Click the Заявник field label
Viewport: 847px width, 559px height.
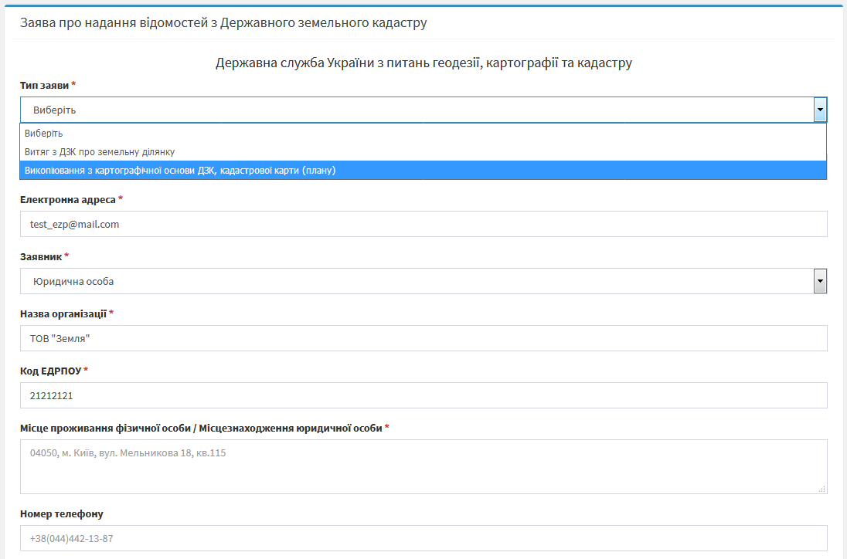pos(41,256)
